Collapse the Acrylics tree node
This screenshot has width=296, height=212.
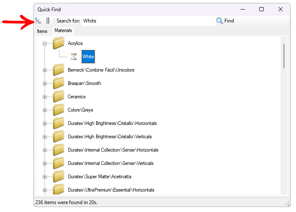[x=45, y=44]
